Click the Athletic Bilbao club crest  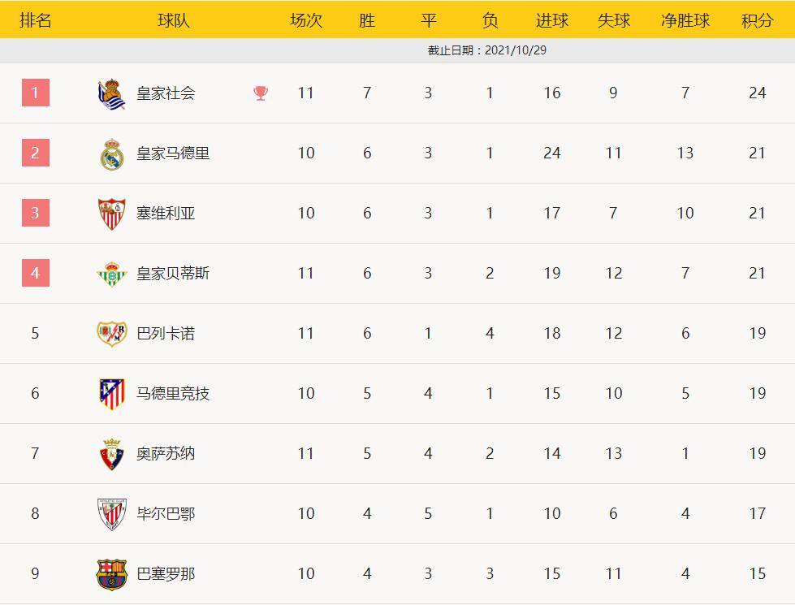pos(111,514)
